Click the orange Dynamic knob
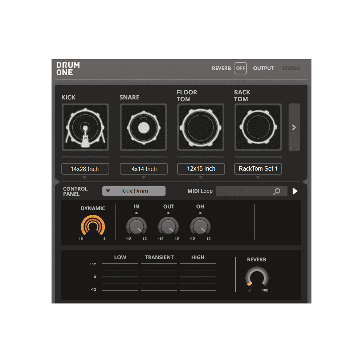363x363 pixels. coord(93,225)
